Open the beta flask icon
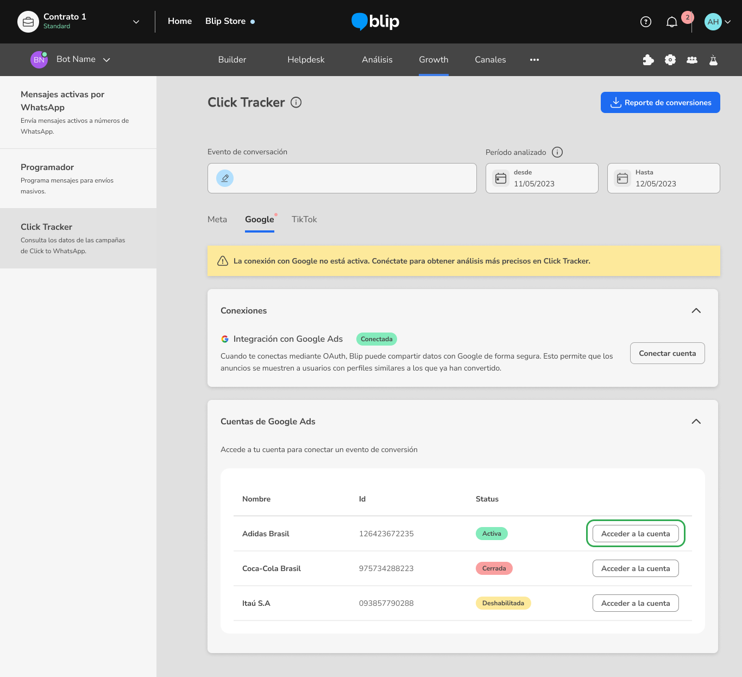The width and height of the screenshot is (742, 677). coord(713,60)
